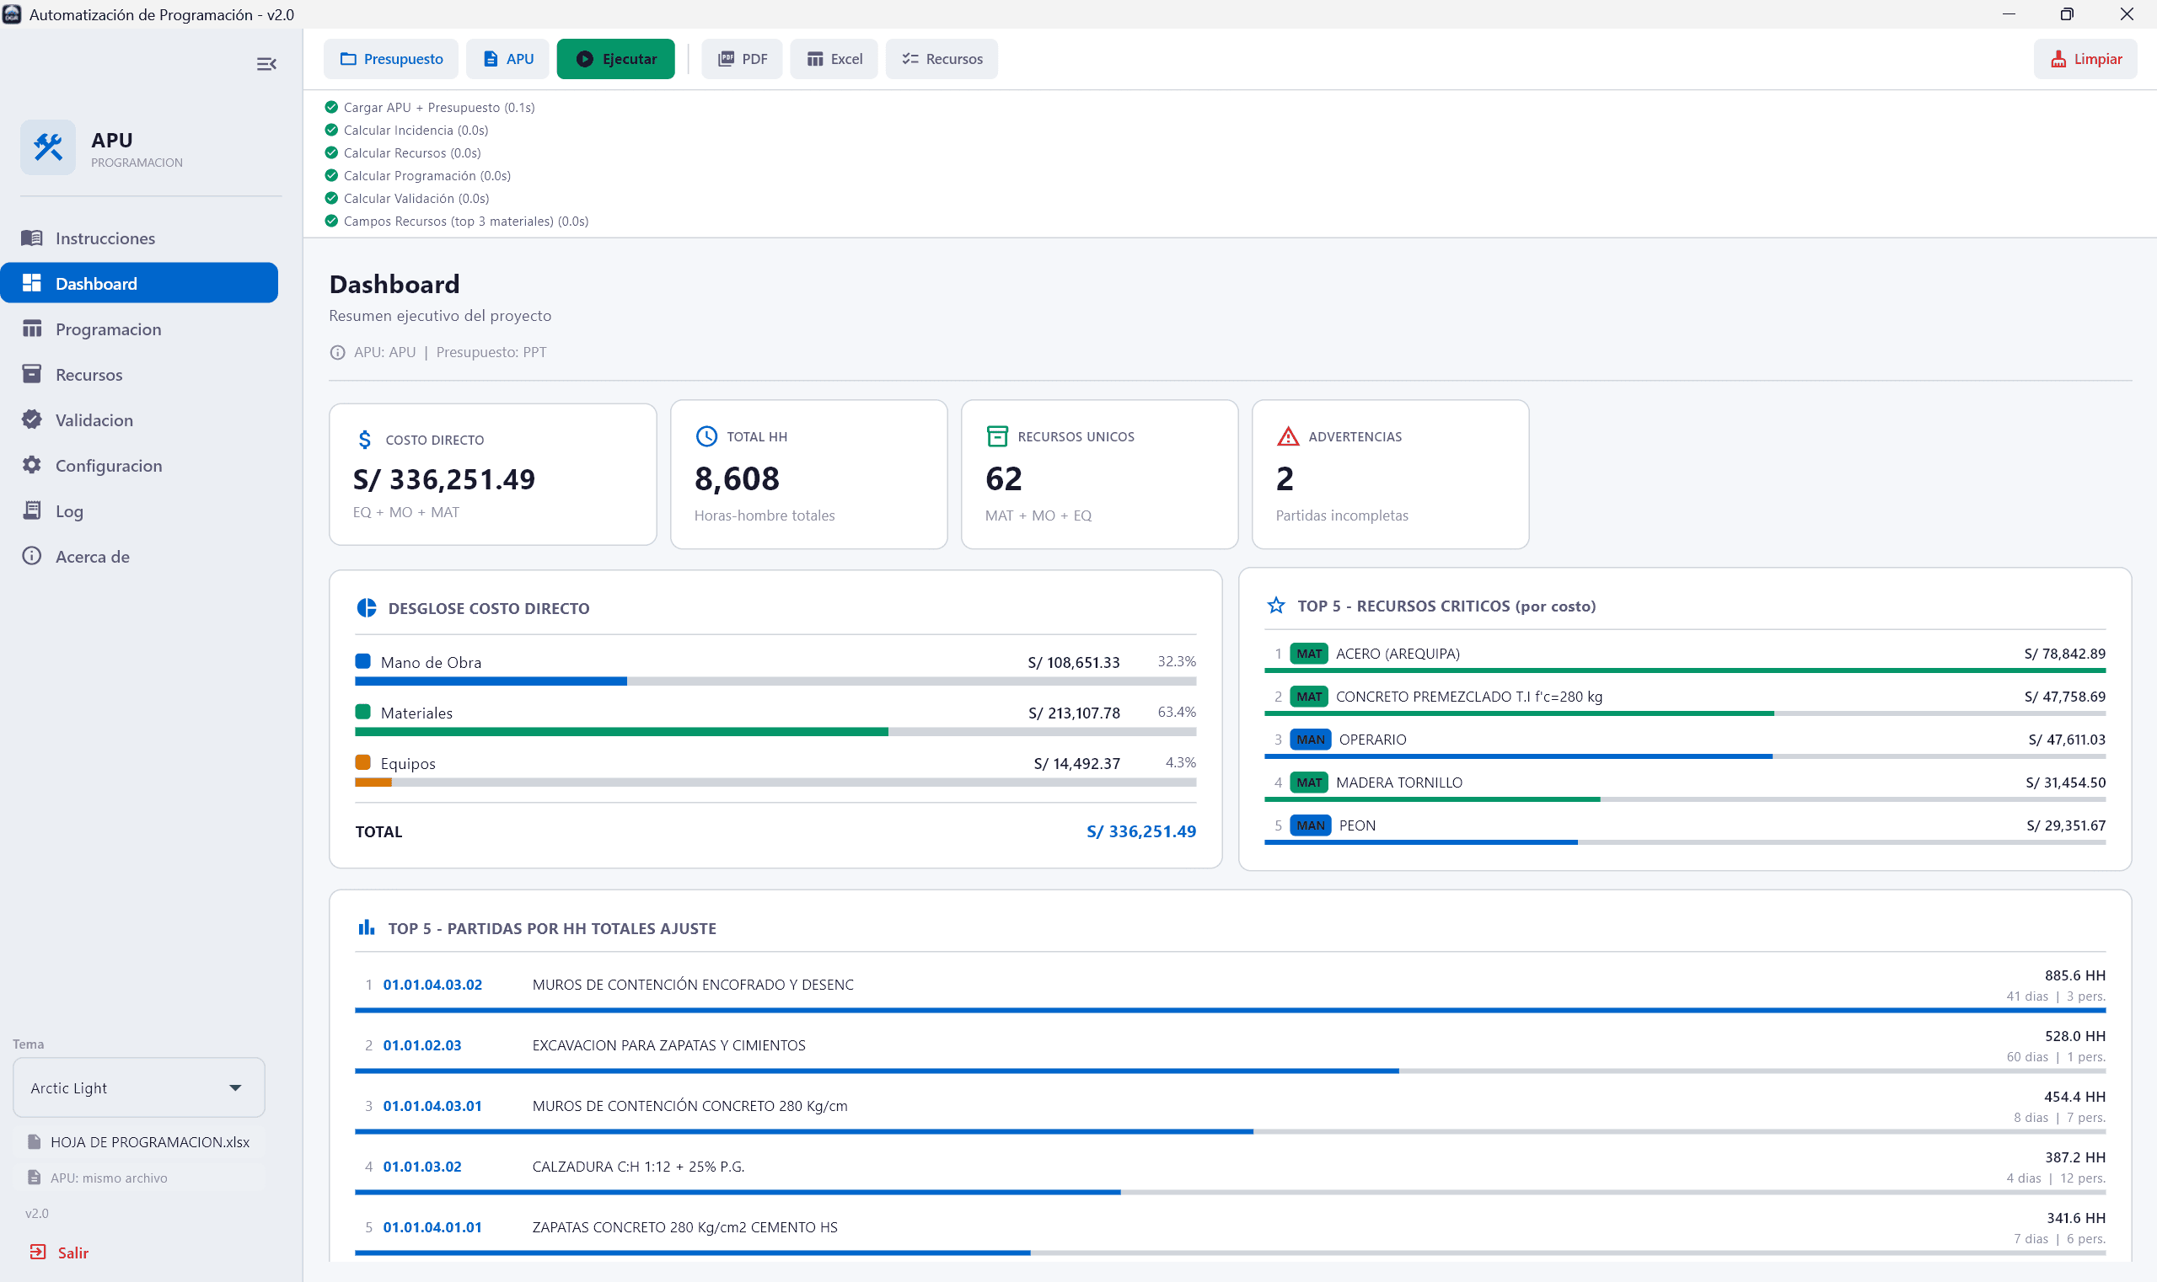
Task: Open partida 01.01.04.03.02 details
Action: (x=433, y=984)
